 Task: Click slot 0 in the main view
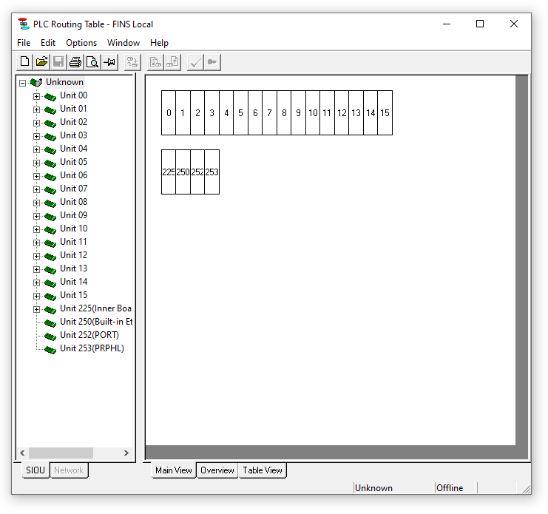169,113
